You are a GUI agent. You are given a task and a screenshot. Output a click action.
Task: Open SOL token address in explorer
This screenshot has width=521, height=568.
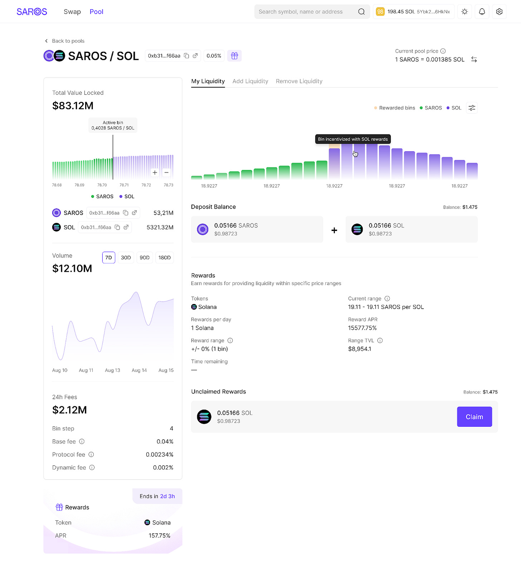pos(126,227)
